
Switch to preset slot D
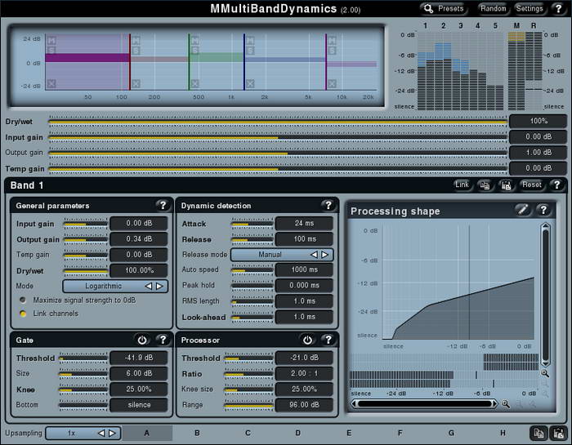pos(297,433)
